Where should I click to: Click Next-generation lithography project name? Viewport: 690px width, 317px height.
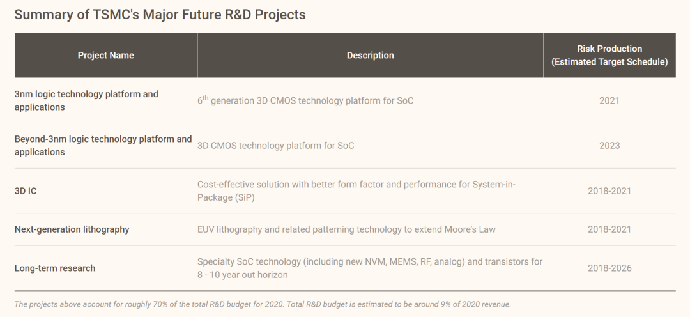(x=72, y=229)
